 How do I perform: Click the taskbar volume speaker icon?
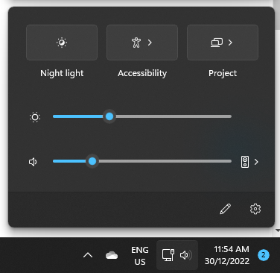(186, 255)
